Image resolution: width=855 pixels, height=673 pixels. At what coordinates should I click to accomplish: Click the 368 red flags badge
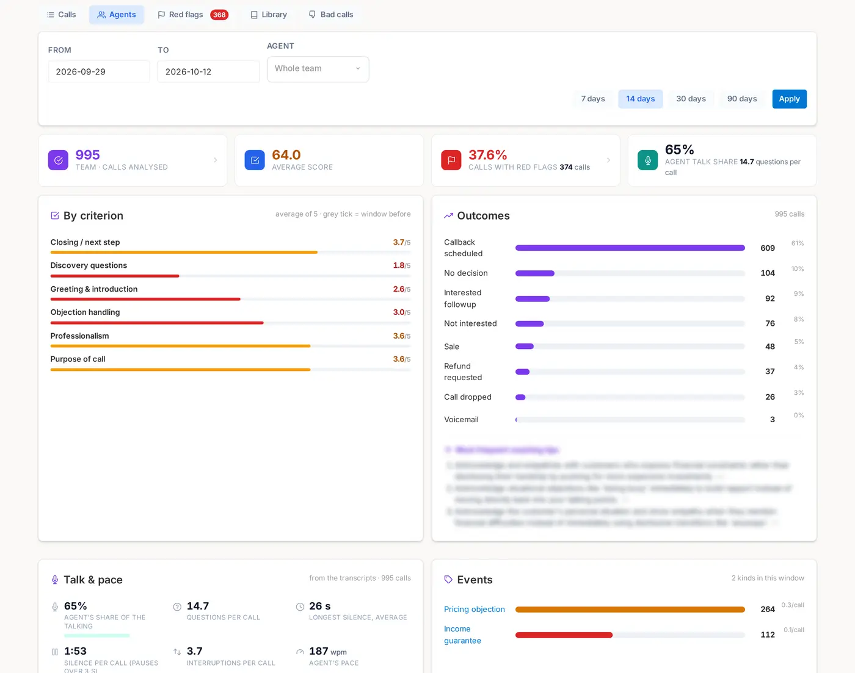click(x=219, y=15)
